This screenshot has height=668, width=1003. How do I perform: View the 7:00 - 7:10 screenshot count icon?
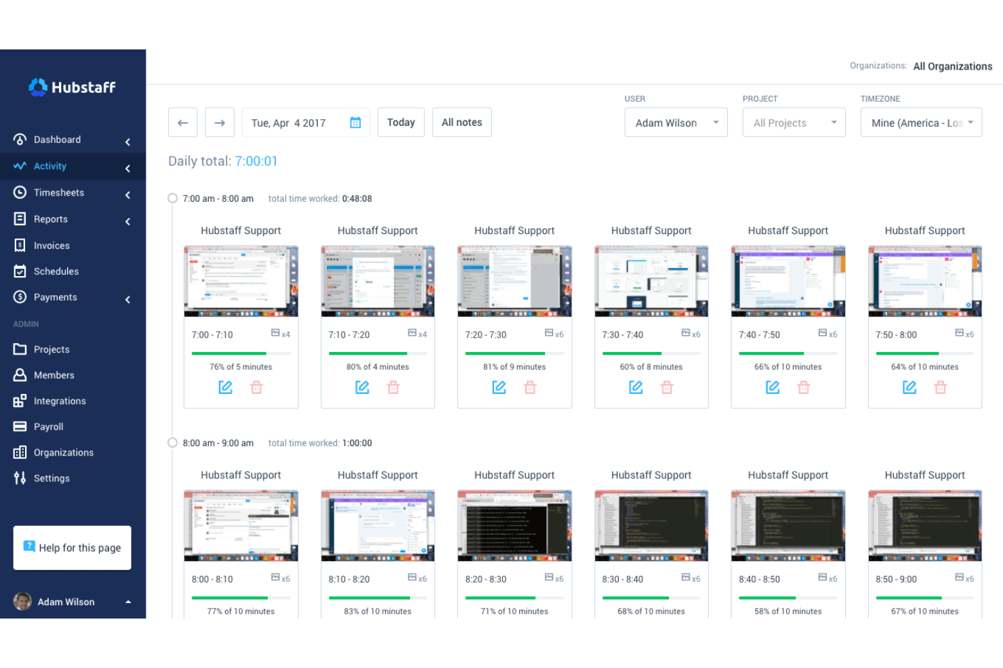(276, 333)
